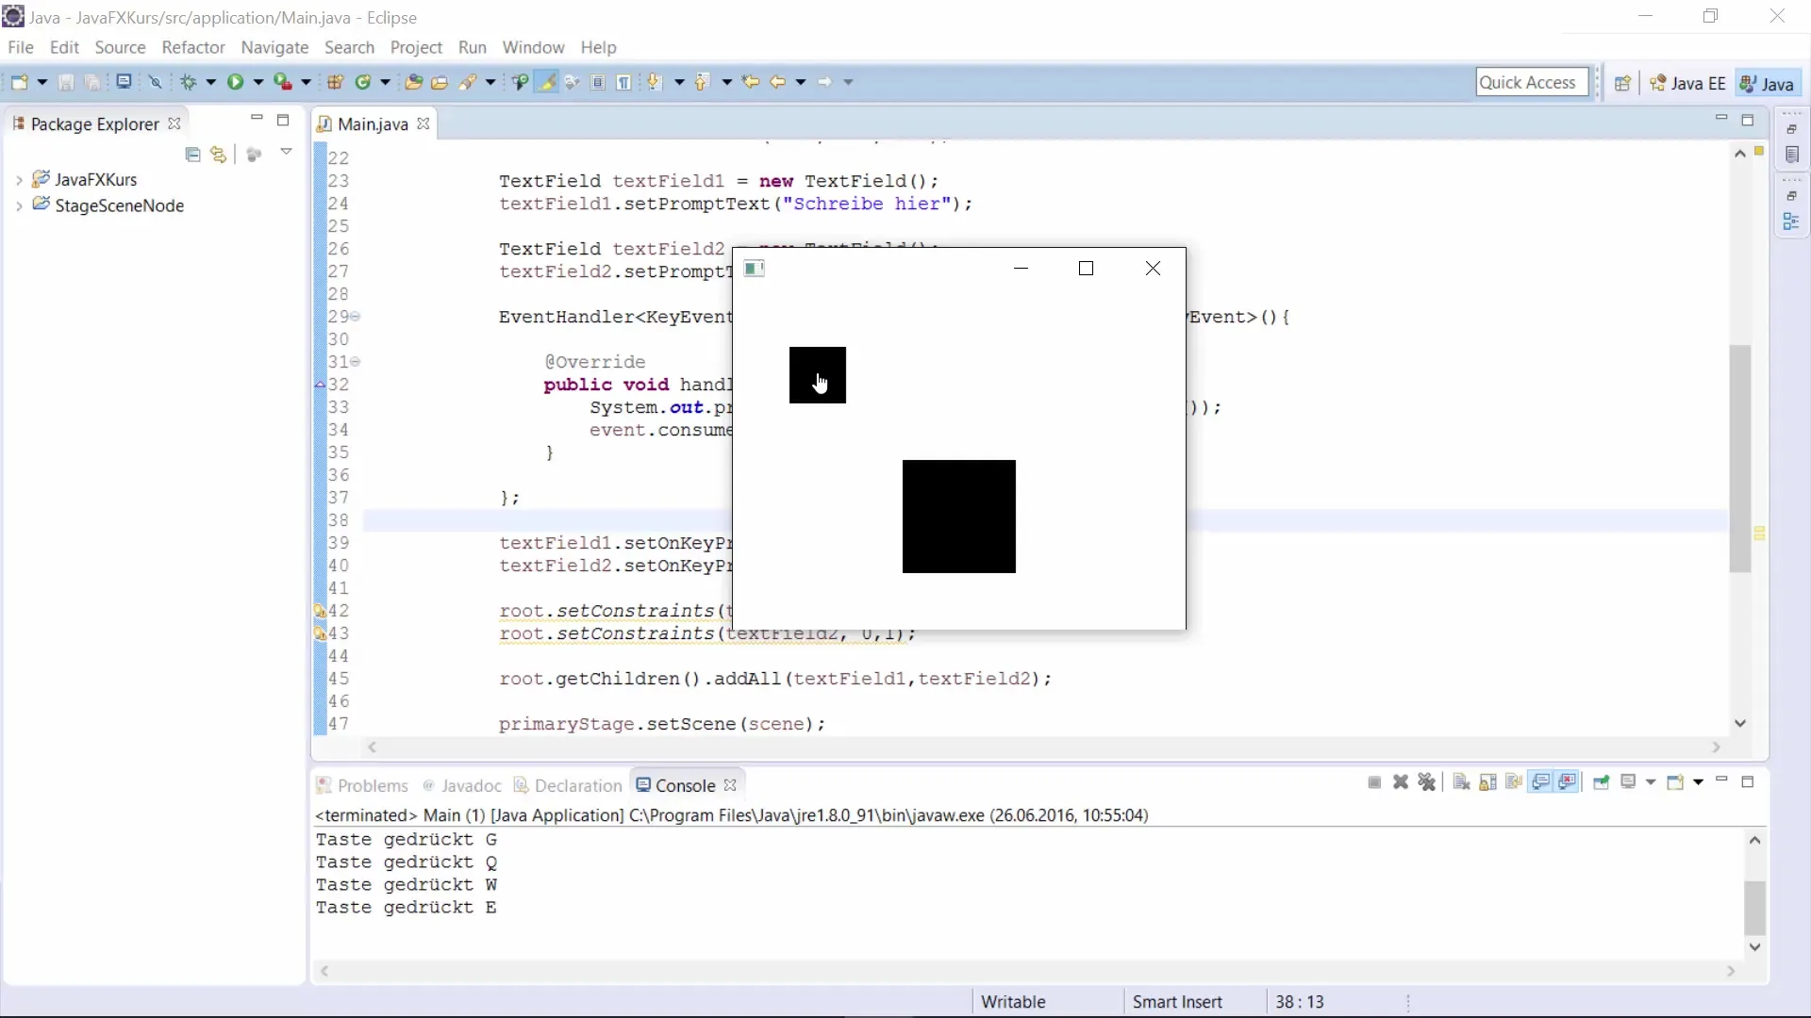Click the Clear Console icon
This screenshot has width=1811, height=1018.
click(1461, 782)
